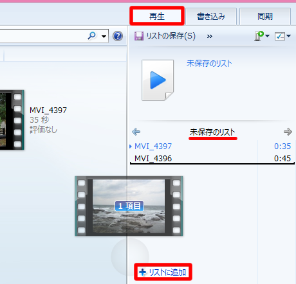Click the MVI_4397 video thumbnail in library
Viewport: 296px width, 284px height.
(x=12, y=120)
